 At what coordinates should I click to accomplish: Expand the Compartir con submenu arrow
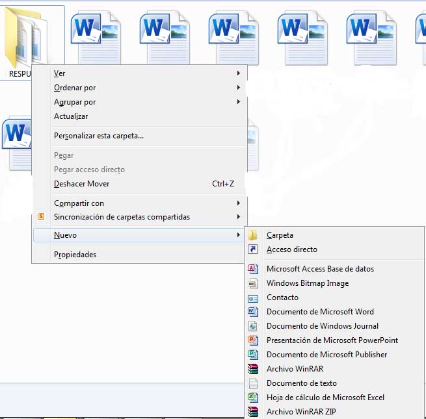point(238,203)
